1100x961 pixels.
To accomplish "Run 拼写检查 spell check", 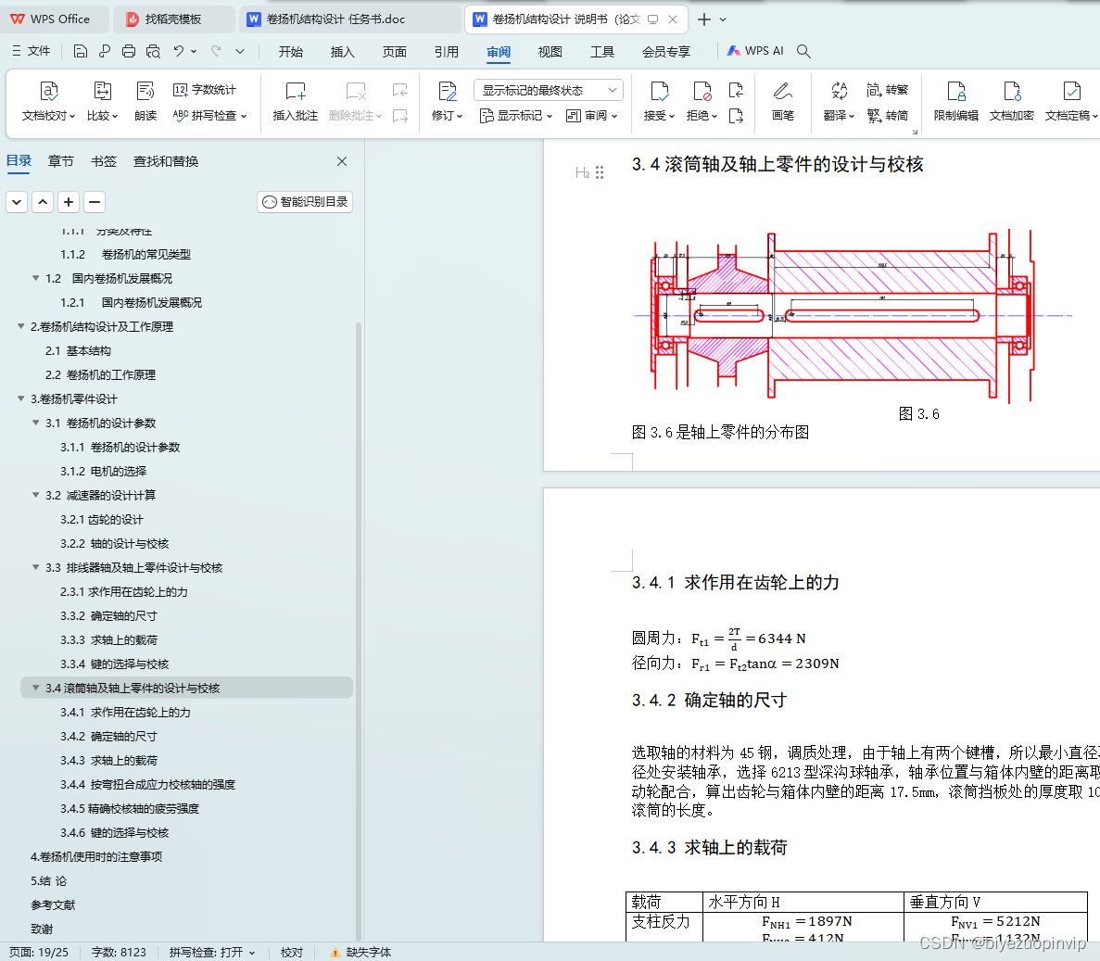I will [209, 116].
